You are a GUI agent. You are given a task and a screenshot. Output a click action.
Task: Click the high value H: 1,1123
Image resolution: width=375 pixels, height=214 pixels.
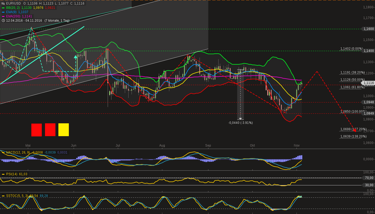click(x=46, y=3)
